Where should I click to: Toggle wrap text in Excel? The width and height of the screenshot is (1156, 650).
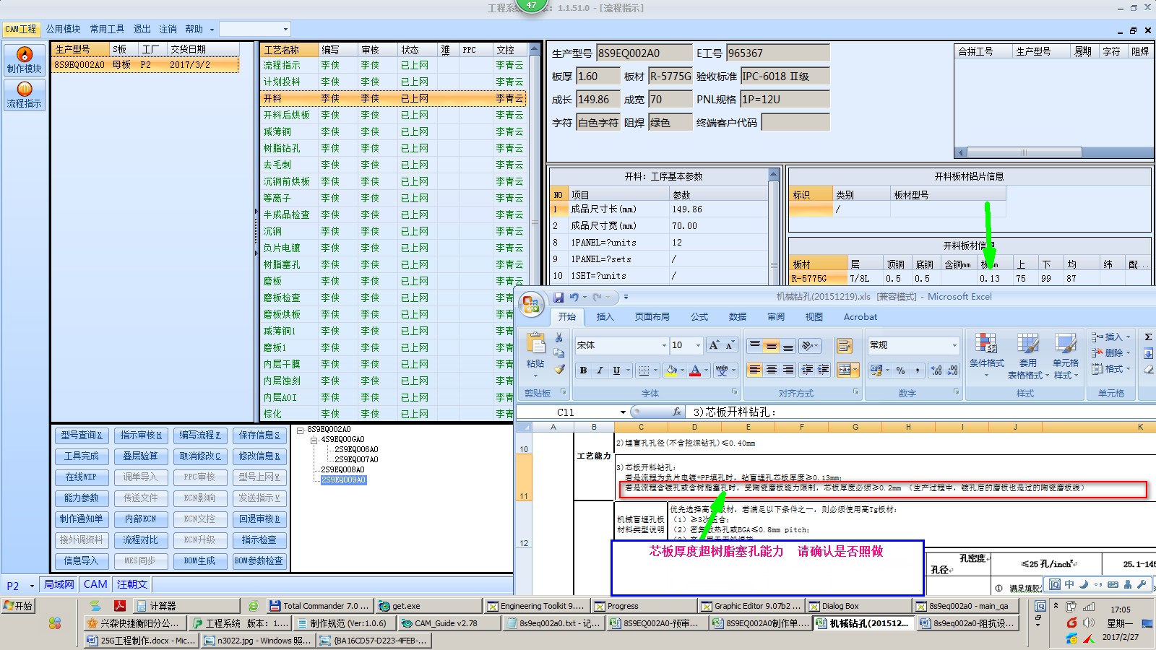[845, 345]
